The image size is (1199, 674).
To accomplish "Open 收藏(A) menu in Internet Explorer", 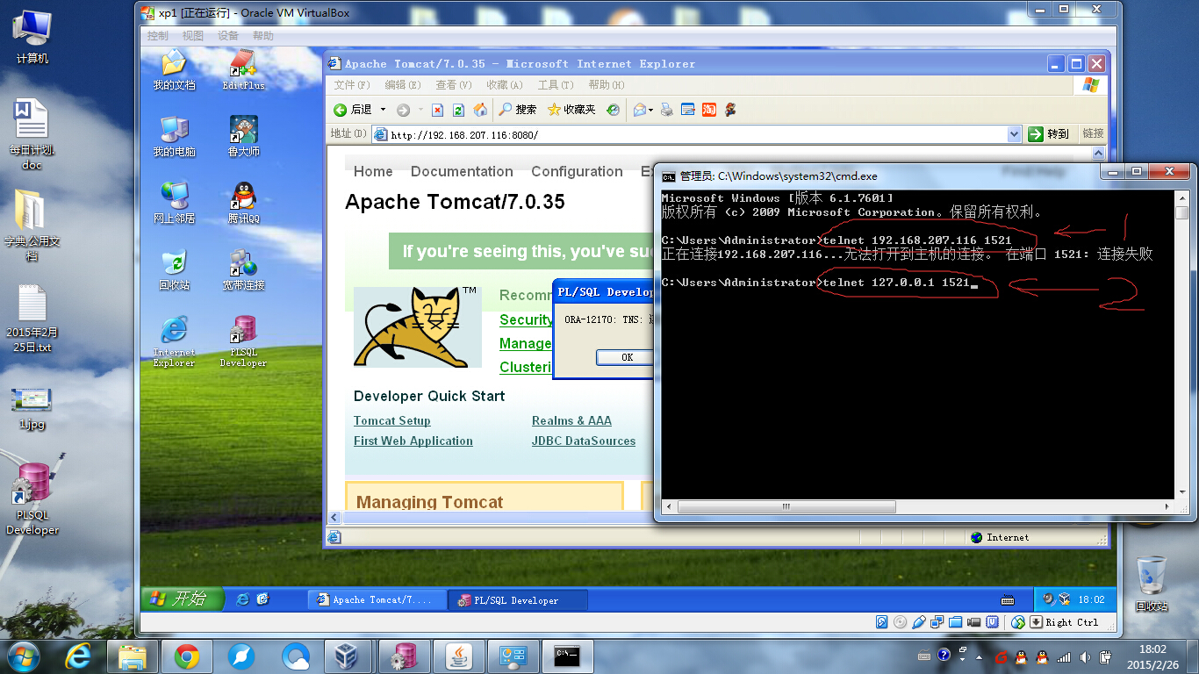I will tap(505, 85).
